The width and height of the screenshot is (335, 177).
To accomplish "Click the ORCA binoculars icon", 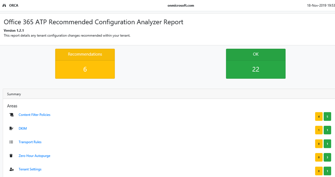I will tap(4, 6).
